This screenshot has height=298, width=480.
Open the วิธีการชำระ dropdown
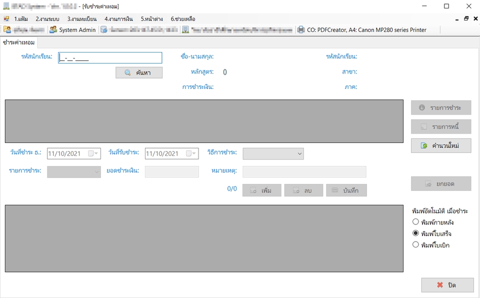299,153
